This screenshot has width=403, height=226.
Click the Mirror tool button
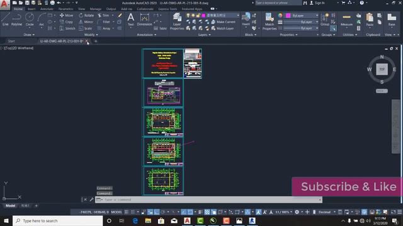(86, 22)
